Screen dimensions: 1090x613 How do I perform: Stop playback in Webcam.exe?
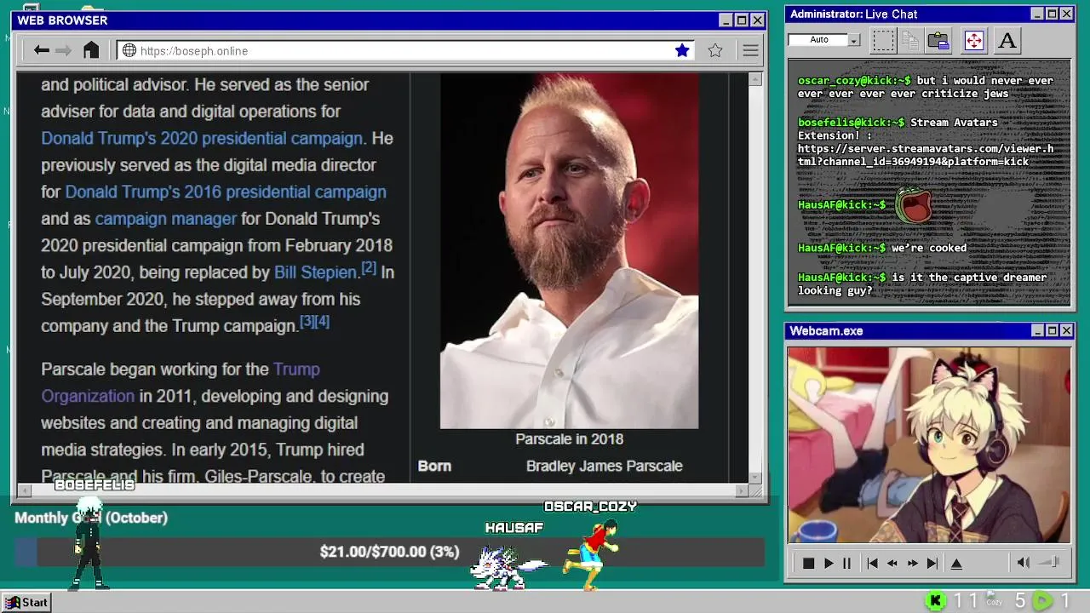point(808,563)
